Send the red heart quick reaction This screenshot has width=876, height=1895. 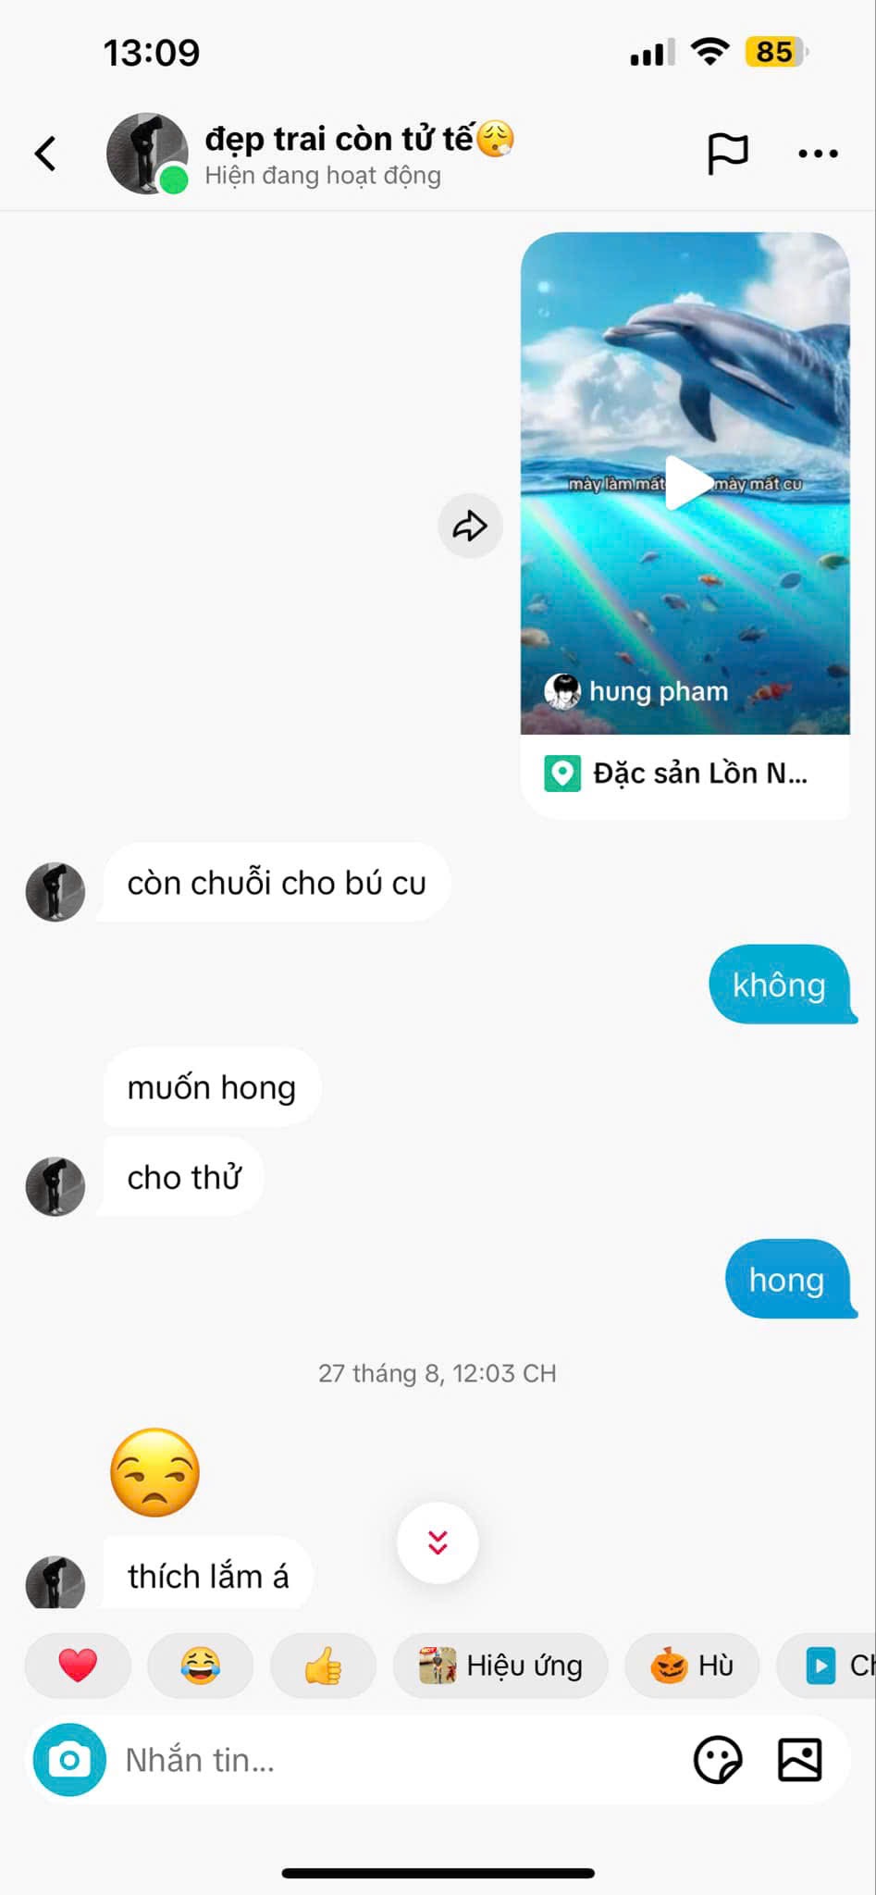(x=78, y=1666)
